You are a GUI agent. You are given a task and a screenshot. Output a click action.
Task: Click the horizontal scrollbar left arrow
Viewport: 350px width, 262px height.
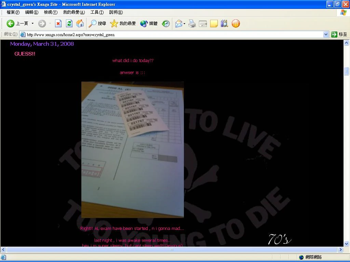[3, 249]
